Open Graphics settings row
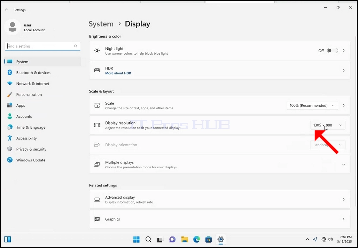Viewport: 358px width, 248px height. 220,219
